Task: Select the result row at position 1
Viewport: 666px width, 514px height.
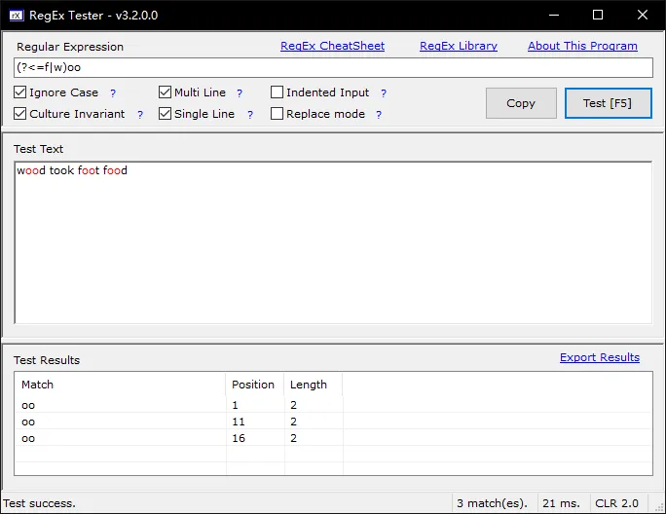Action: 333,405
